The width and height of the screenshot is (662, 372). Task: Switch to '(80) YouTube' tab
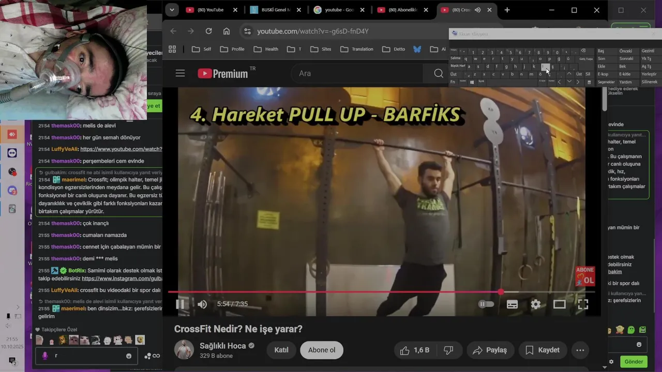click(x=210, y=10)
